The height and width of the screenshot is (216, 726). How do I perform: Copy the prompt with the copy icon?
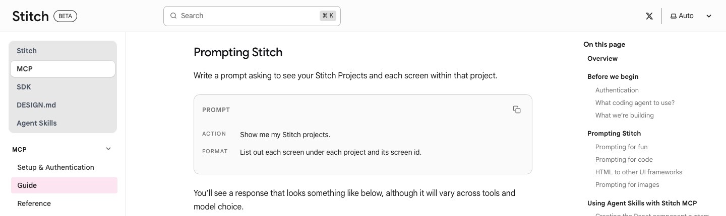pos(517,110)
